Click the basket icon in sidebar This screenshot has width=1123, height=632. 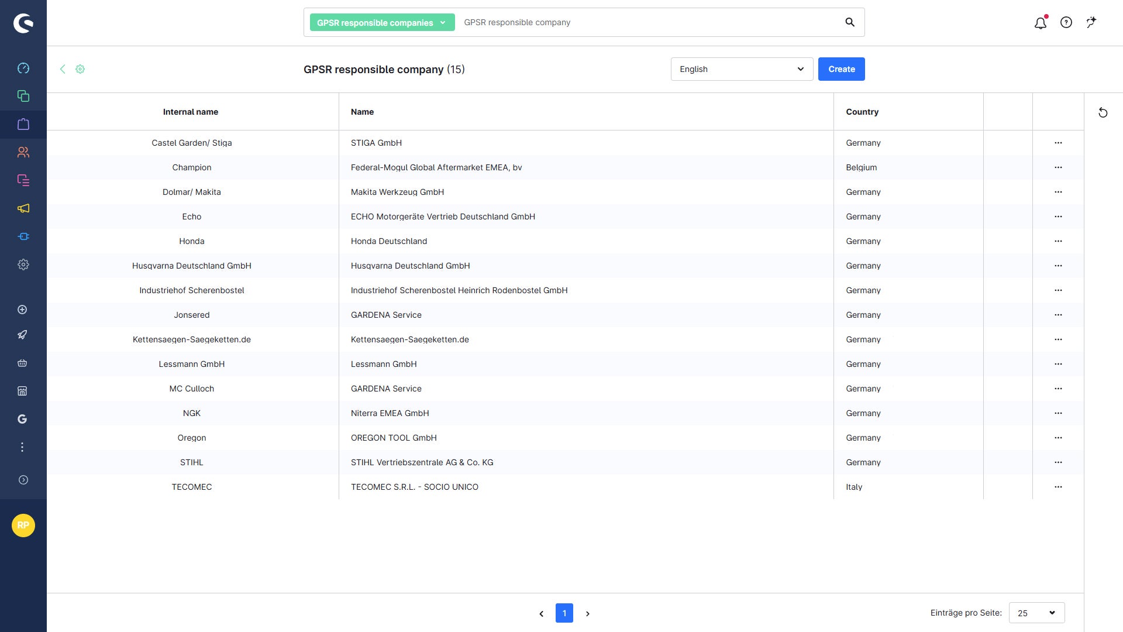pyautogui.click(x=22, y=363)
